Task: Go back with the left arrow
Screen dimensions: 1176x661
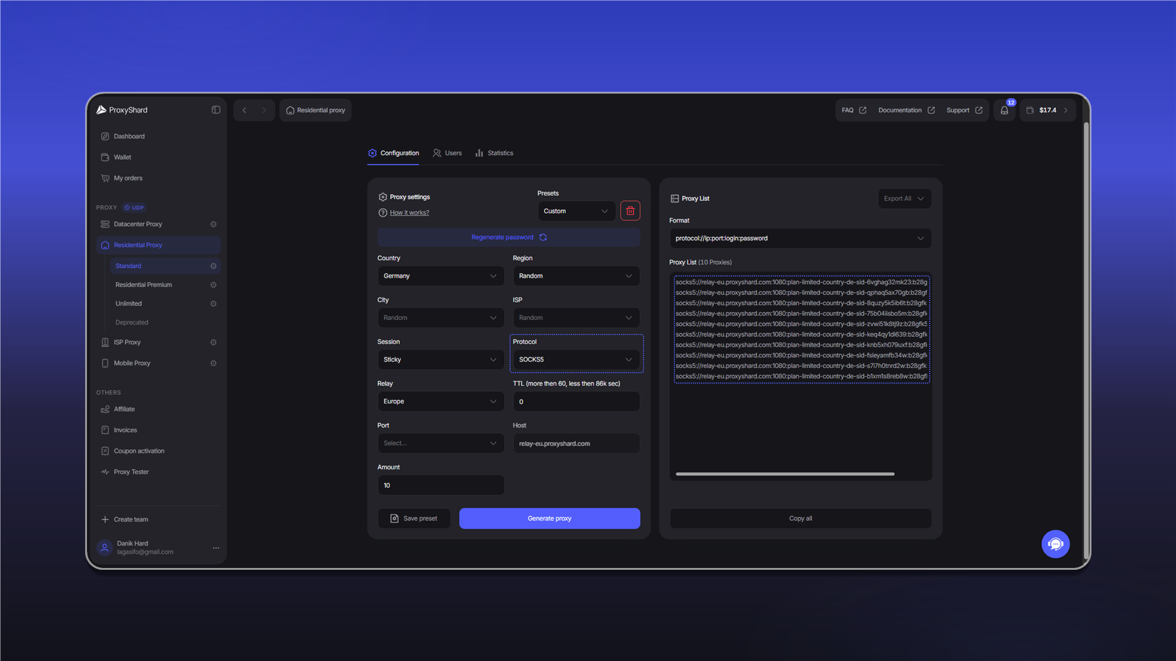Action: (x=244, y=110)
